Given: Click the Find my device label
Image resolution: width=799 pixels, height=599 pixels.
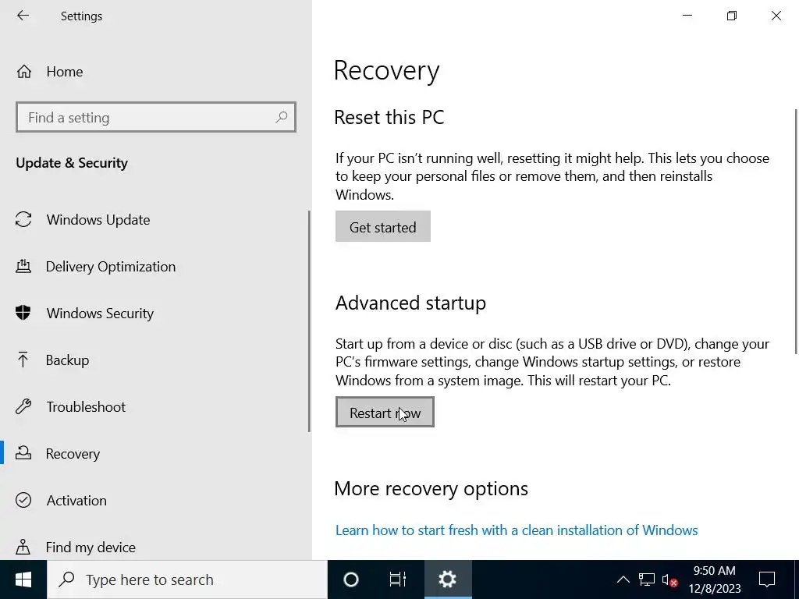Looking at the screenshot, I should pyautogui.click(x=91, y=547).
